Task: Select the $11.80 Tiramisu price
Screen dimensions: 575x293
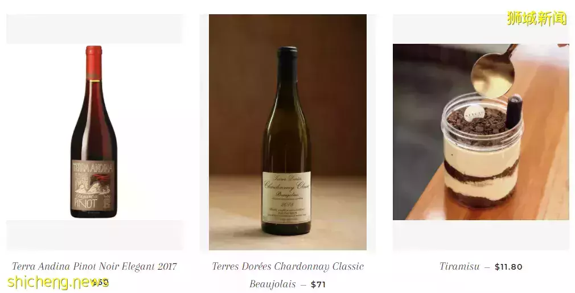Action: [508, 267]
